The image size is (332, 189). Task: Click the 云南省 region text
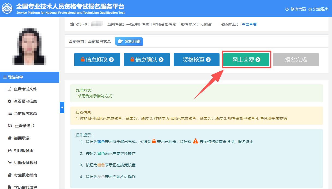pos(206,24)
